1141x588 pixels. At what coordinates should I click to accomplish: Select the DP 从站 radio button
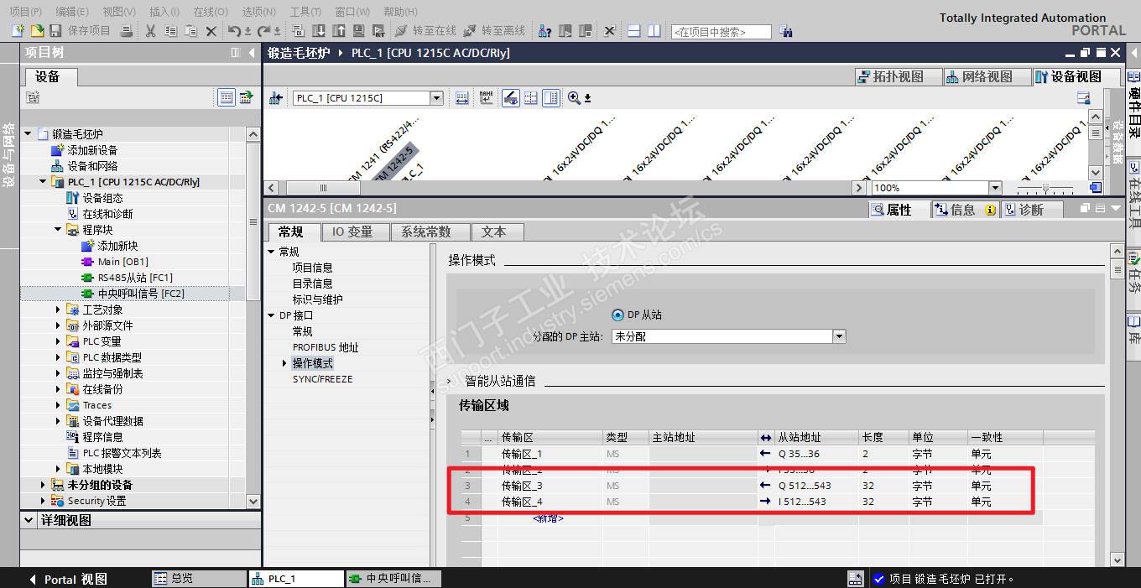(618, 315)
